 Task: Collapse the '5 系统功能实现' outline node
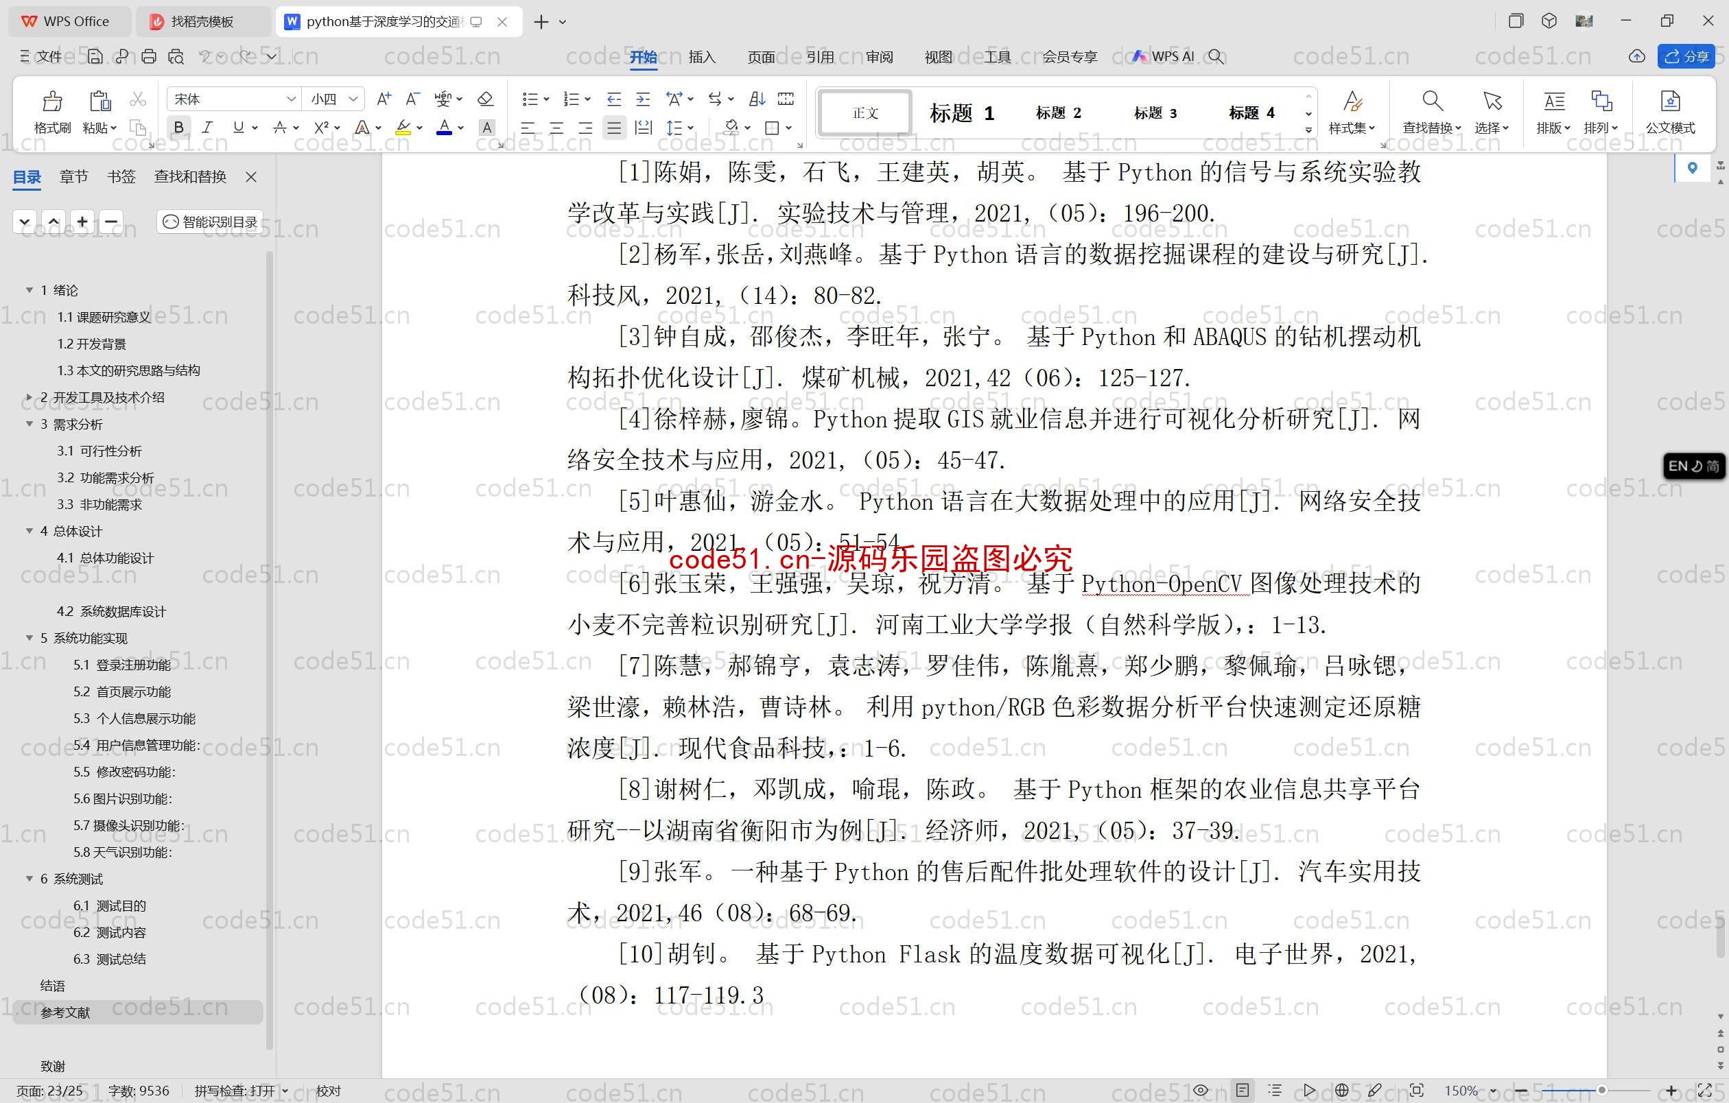point(30,638)
